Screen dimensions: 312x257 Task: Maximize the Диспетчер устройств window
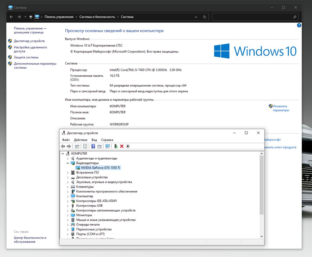(246, 133)
